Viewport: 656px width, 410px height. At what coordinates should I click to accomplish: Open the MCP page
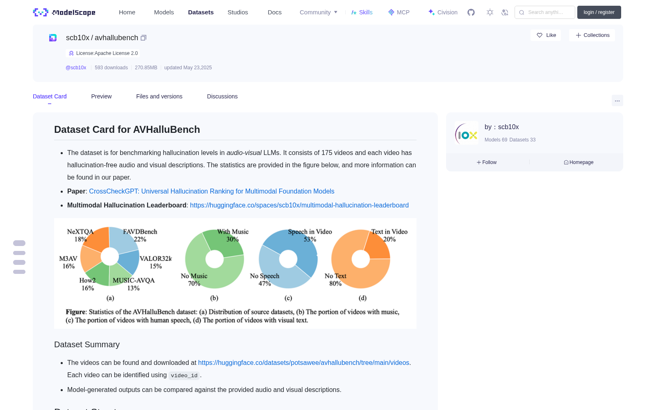click(x=399, y=12)
